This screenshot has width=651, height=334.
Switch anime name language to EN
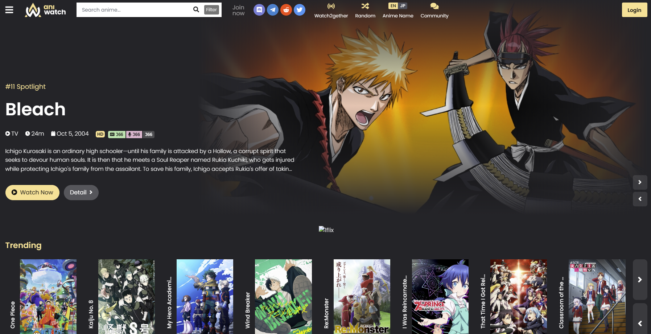tap(393, 6)
